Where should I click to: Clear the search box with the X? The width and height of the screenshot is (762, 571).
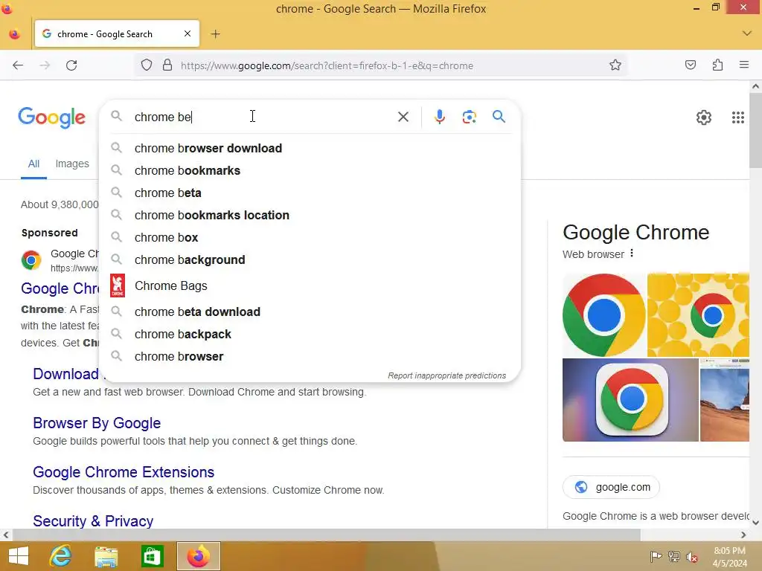click(403, 117)
